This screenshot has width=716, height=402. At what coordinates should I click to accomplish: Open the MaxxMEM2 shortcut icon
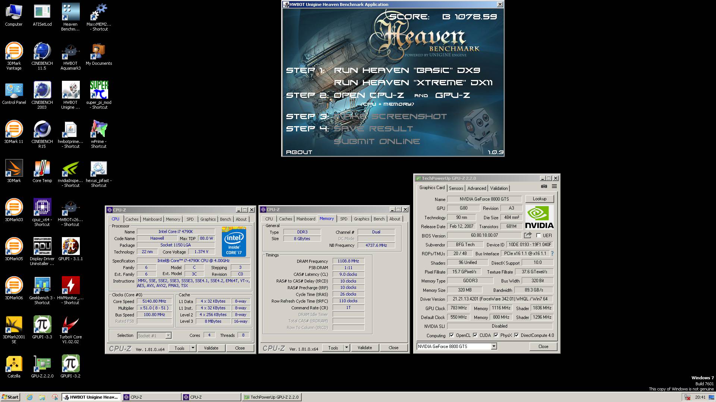pyautogui.click(x=99, y=17)
